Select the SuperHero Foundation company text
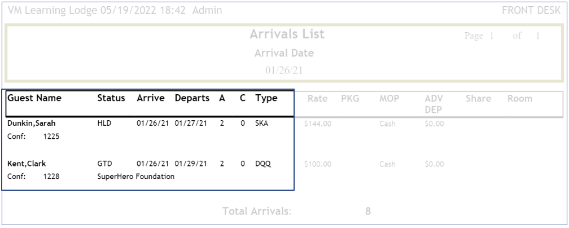Image resolution: width=569 pixels, height=228 pixels. [136, 177]
